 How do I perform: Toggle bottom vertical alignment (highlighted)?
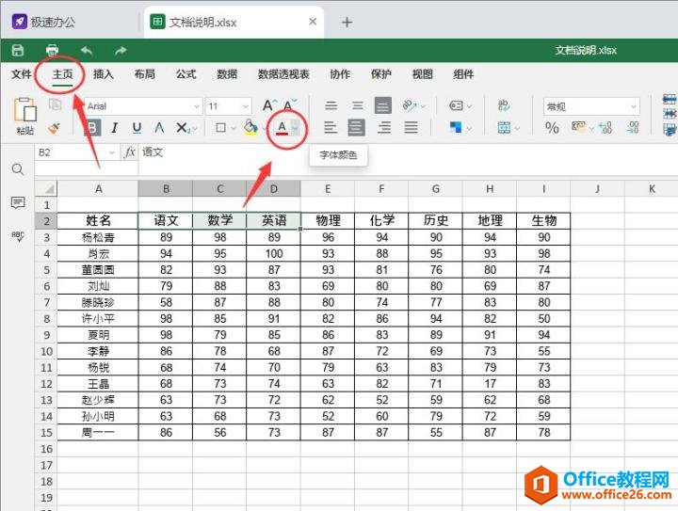(x=383, y=105)
